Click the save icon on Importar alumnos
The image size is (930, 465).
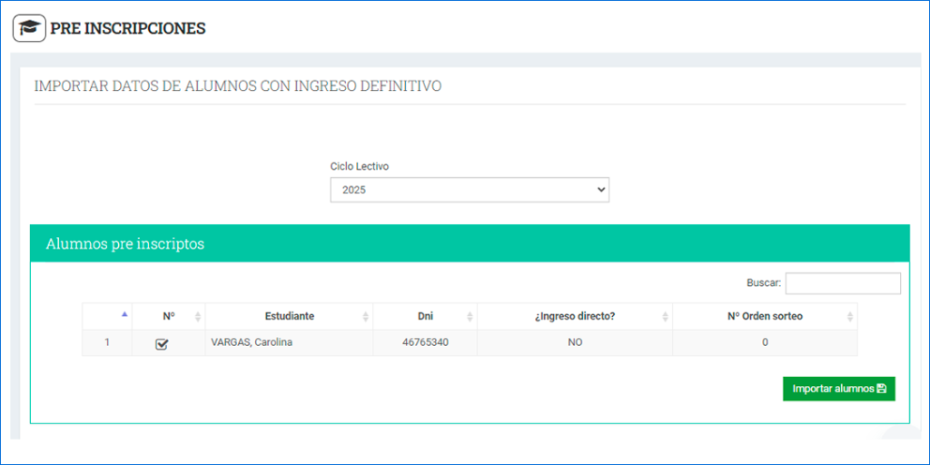tap(881, 389)
